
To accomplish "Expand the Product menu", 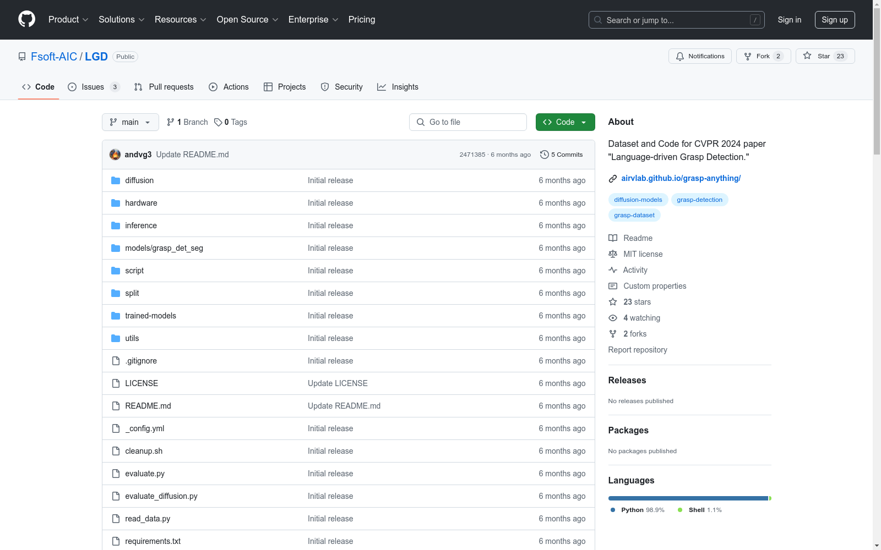I will [x=68, y=19].
